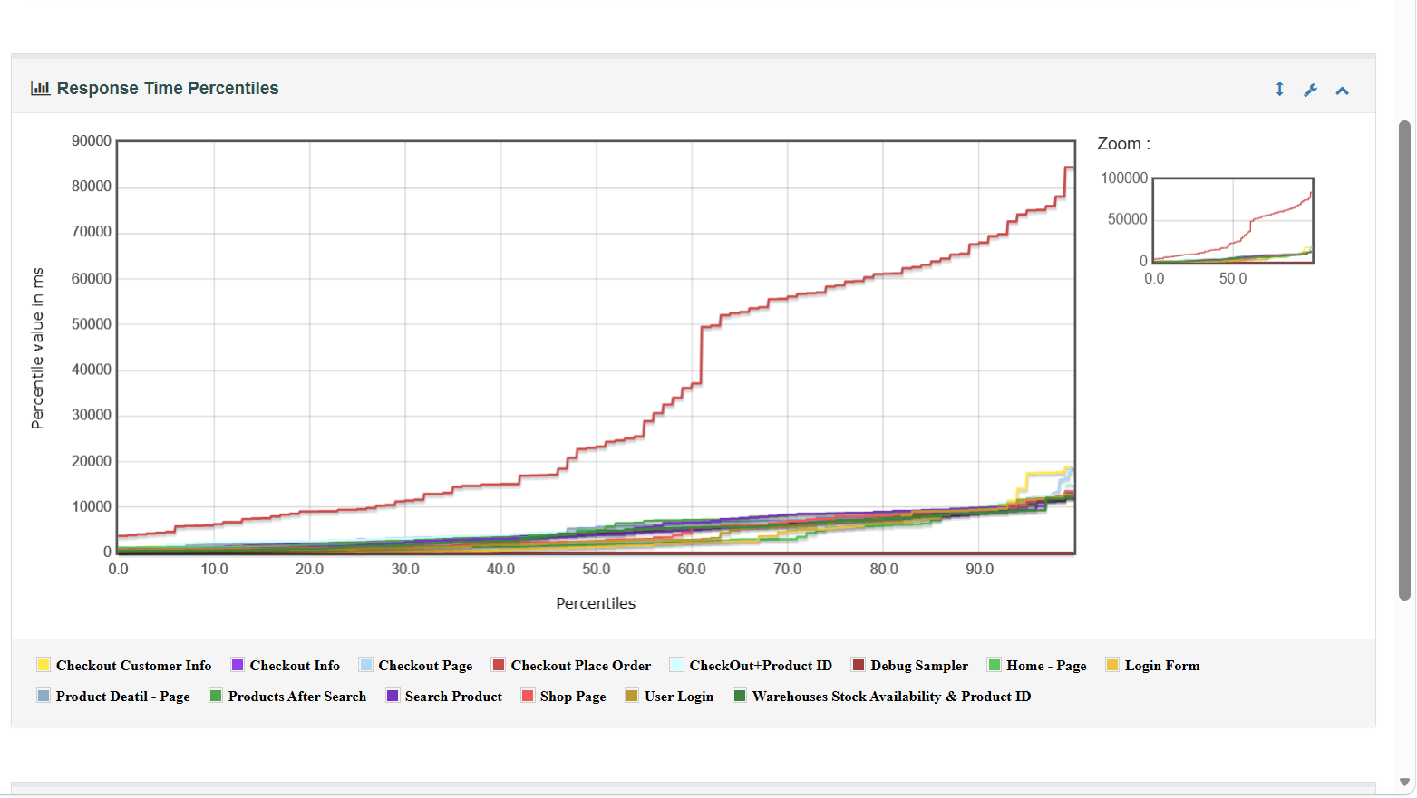Click the Checkout Page legend label
The height and width of the screenshot is (798, 1417).
click(426, 666)
